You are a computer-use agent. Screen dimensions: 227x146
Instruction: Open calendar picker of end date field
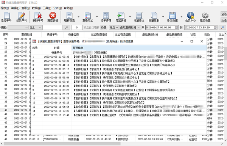pos(215,27)
